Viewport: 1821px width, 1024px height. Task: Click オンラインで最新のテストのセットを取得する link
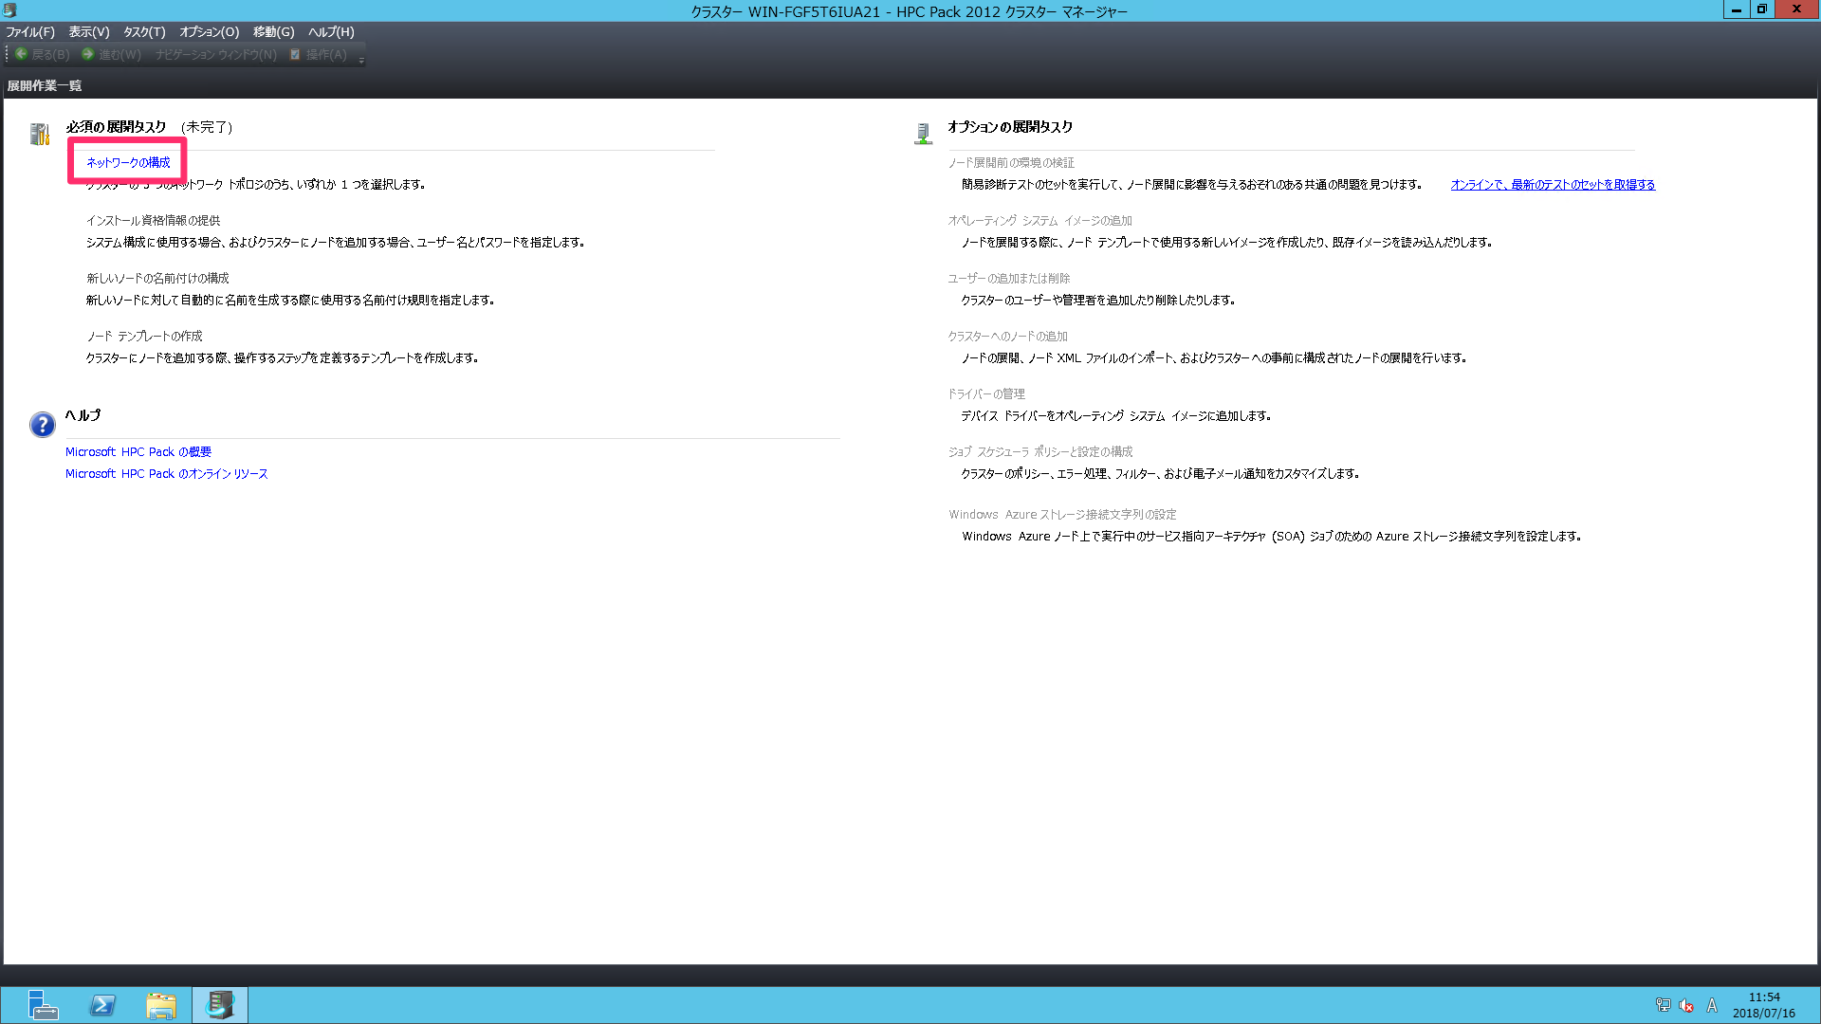point(1553,184)
